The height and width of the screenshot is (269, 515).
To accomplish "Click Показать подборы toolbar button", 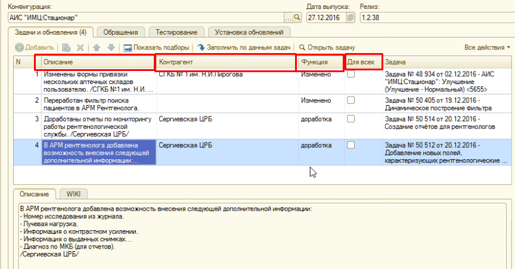I will pos(156,48).
